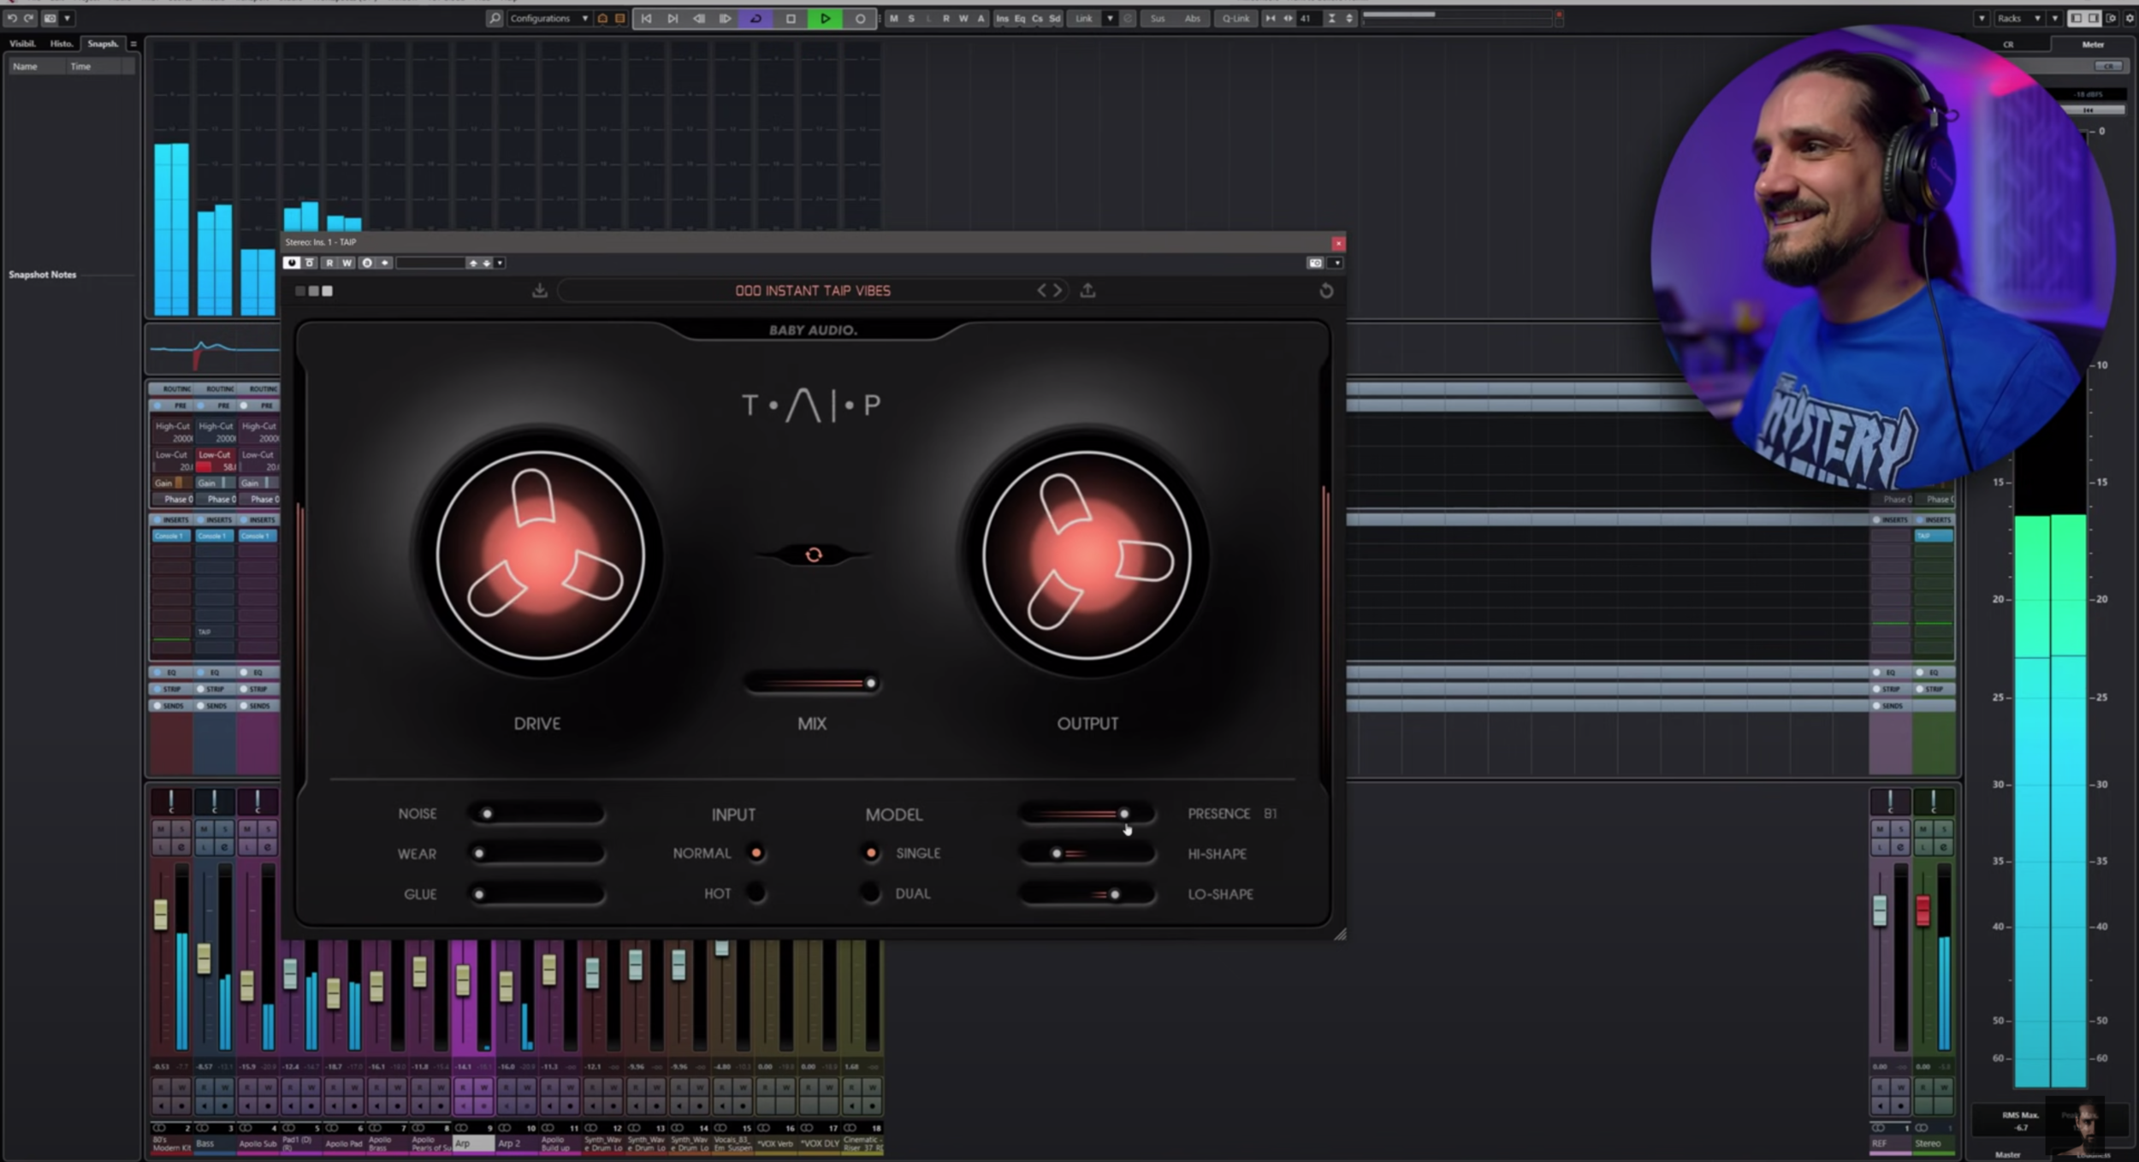2139x1162 pixels.
Task: Toggle the right zone layout icon
Action: [x=2093, y=18]
